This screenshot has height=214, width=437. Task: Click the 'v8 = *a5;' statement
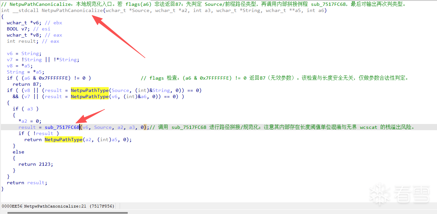20,66
